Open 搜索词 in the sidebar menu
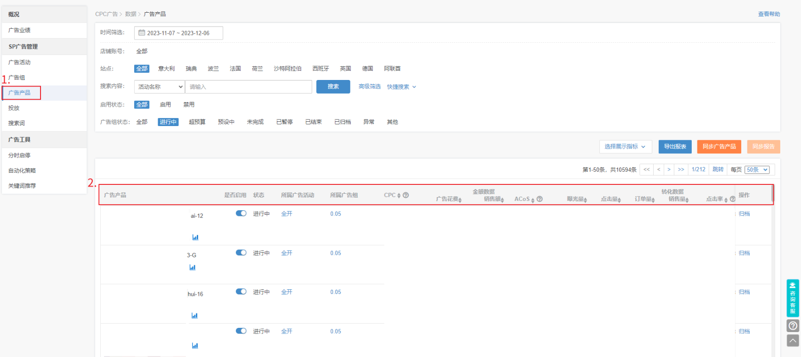Screen dimensions: 801x357 [x=16, y=123]
